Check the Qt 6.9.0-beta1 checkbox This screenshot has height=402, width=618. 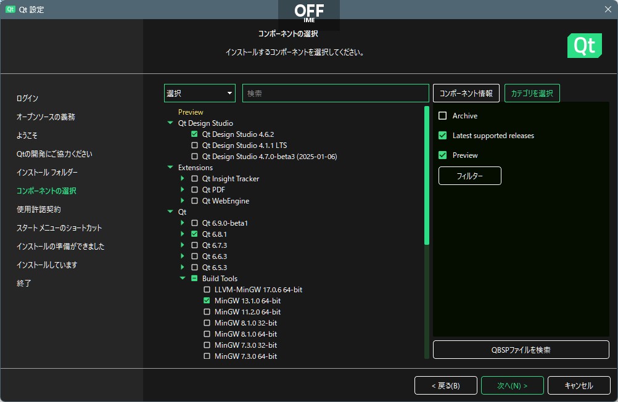click(194, 223)
